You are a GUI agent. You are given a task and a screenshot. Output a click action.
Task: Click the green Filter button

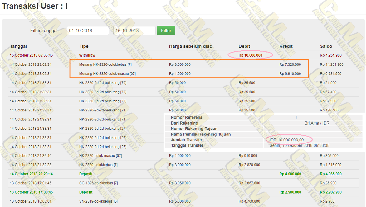tap(166, 31)
